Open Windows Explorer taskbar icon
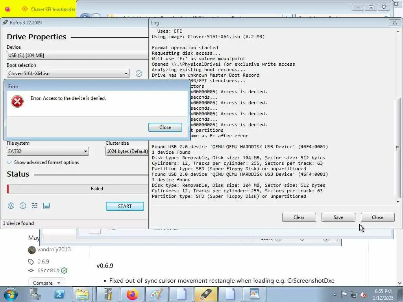 82,294
